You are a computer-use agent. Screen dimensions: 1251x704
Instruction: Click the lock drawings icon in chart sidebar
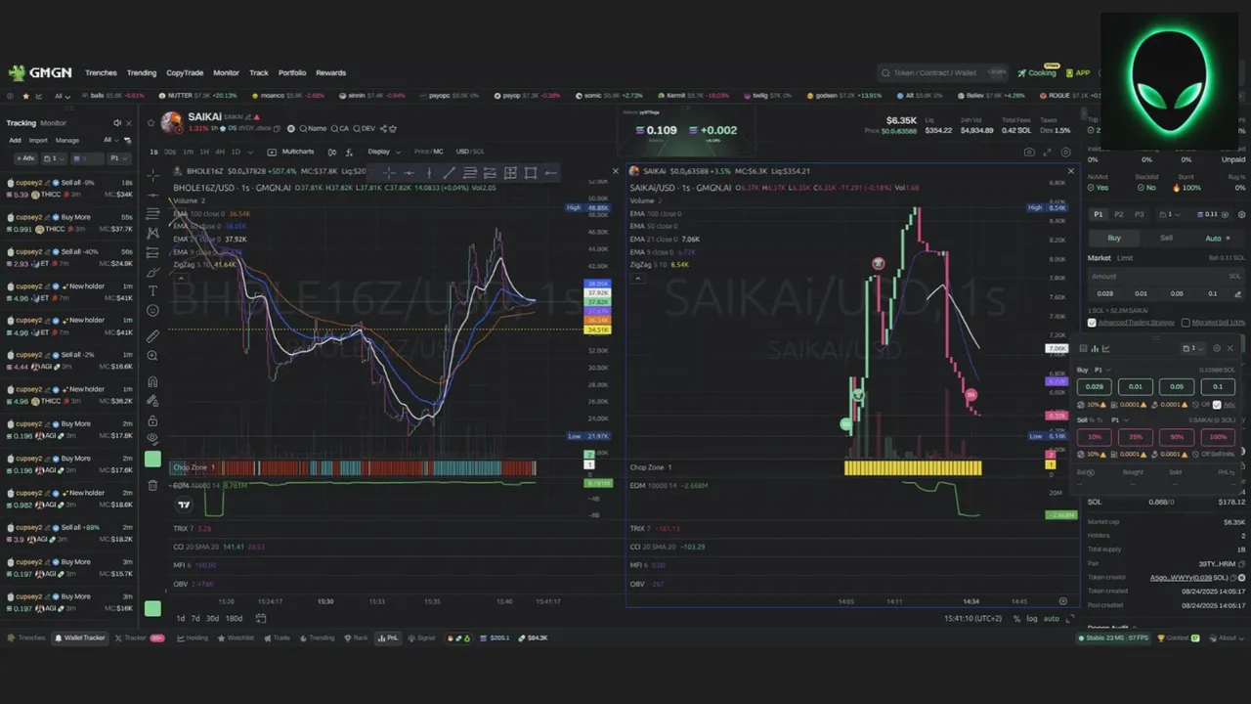tap(152, 420)
